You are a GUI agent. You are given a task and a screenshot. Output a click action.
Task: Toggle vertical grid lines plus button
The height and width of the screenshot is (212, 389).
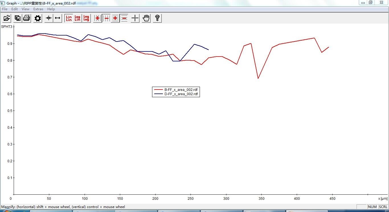[x=97, y=18]
